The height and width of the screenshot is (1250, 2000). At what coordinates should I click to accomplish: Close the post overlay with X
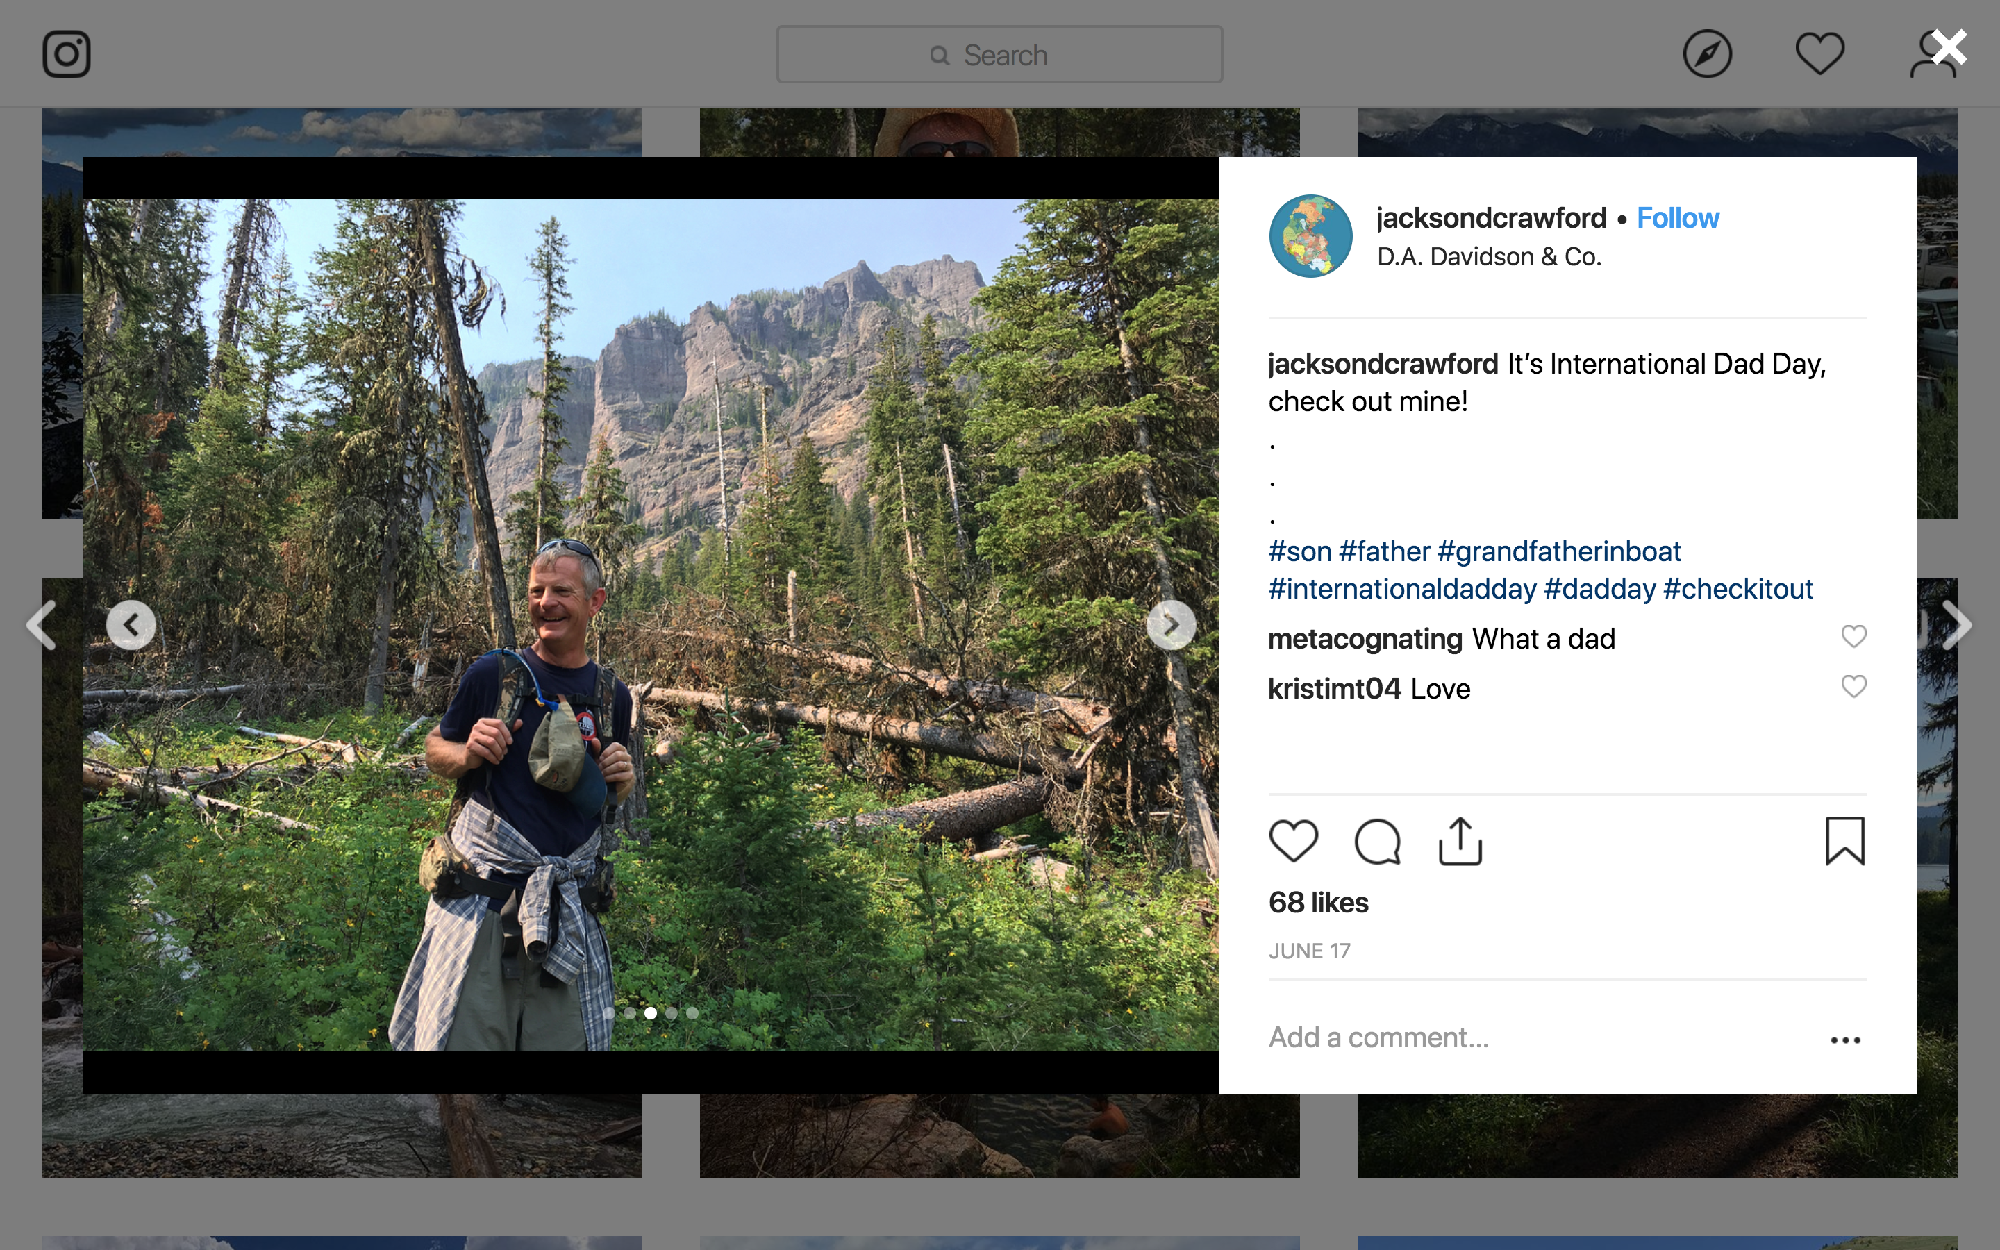pyautogui.click(x=1949, y=48)
